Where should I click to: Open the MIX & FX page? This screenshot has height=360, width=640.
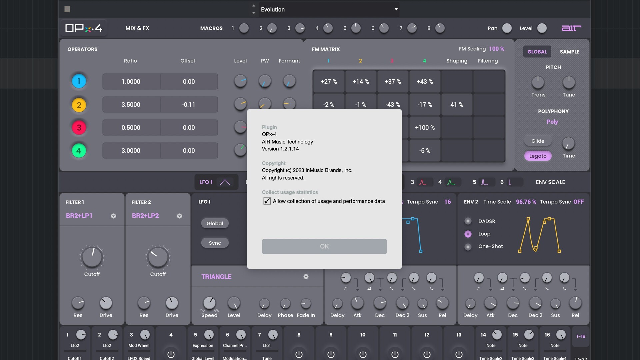137,28
